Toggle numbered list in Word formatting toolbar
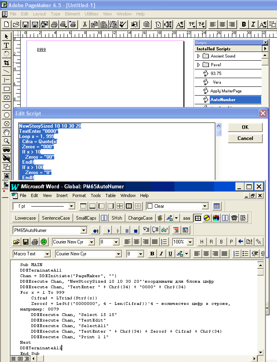Screen dimensions: 277x362 [236, 254]
